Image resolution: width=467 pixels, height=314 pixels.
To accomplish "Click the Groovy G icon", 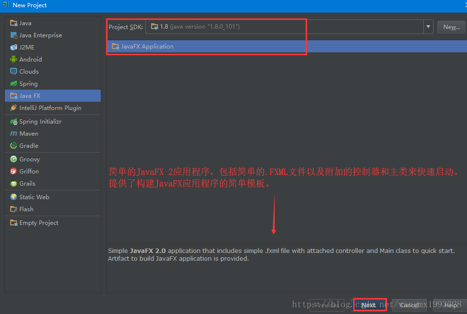I will tap(14, 159).
